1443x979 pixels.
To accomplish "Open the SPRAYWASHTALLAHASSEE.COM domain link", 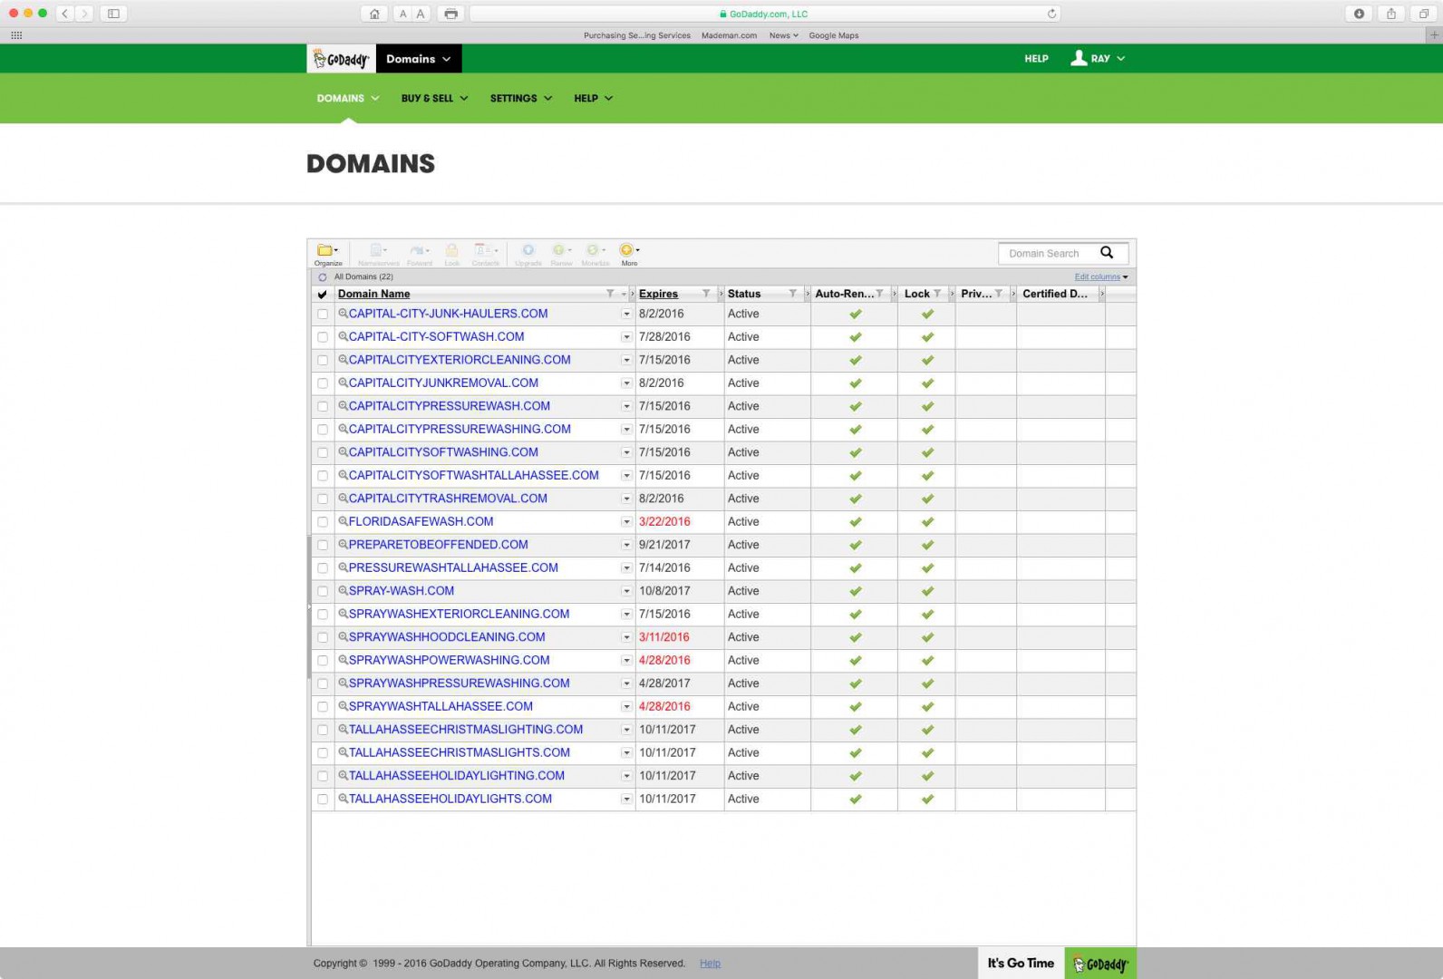I will click(x=441, y=706).
